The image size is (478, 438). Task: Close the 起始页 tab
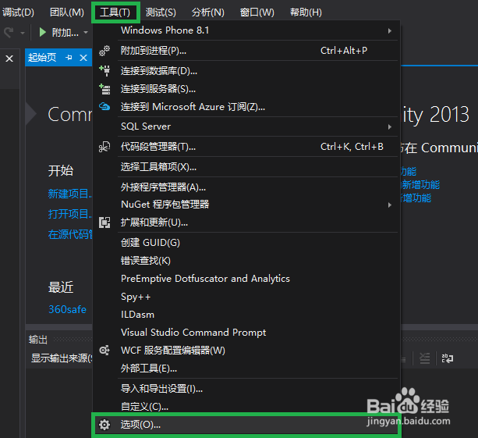(x=83, y=58)
